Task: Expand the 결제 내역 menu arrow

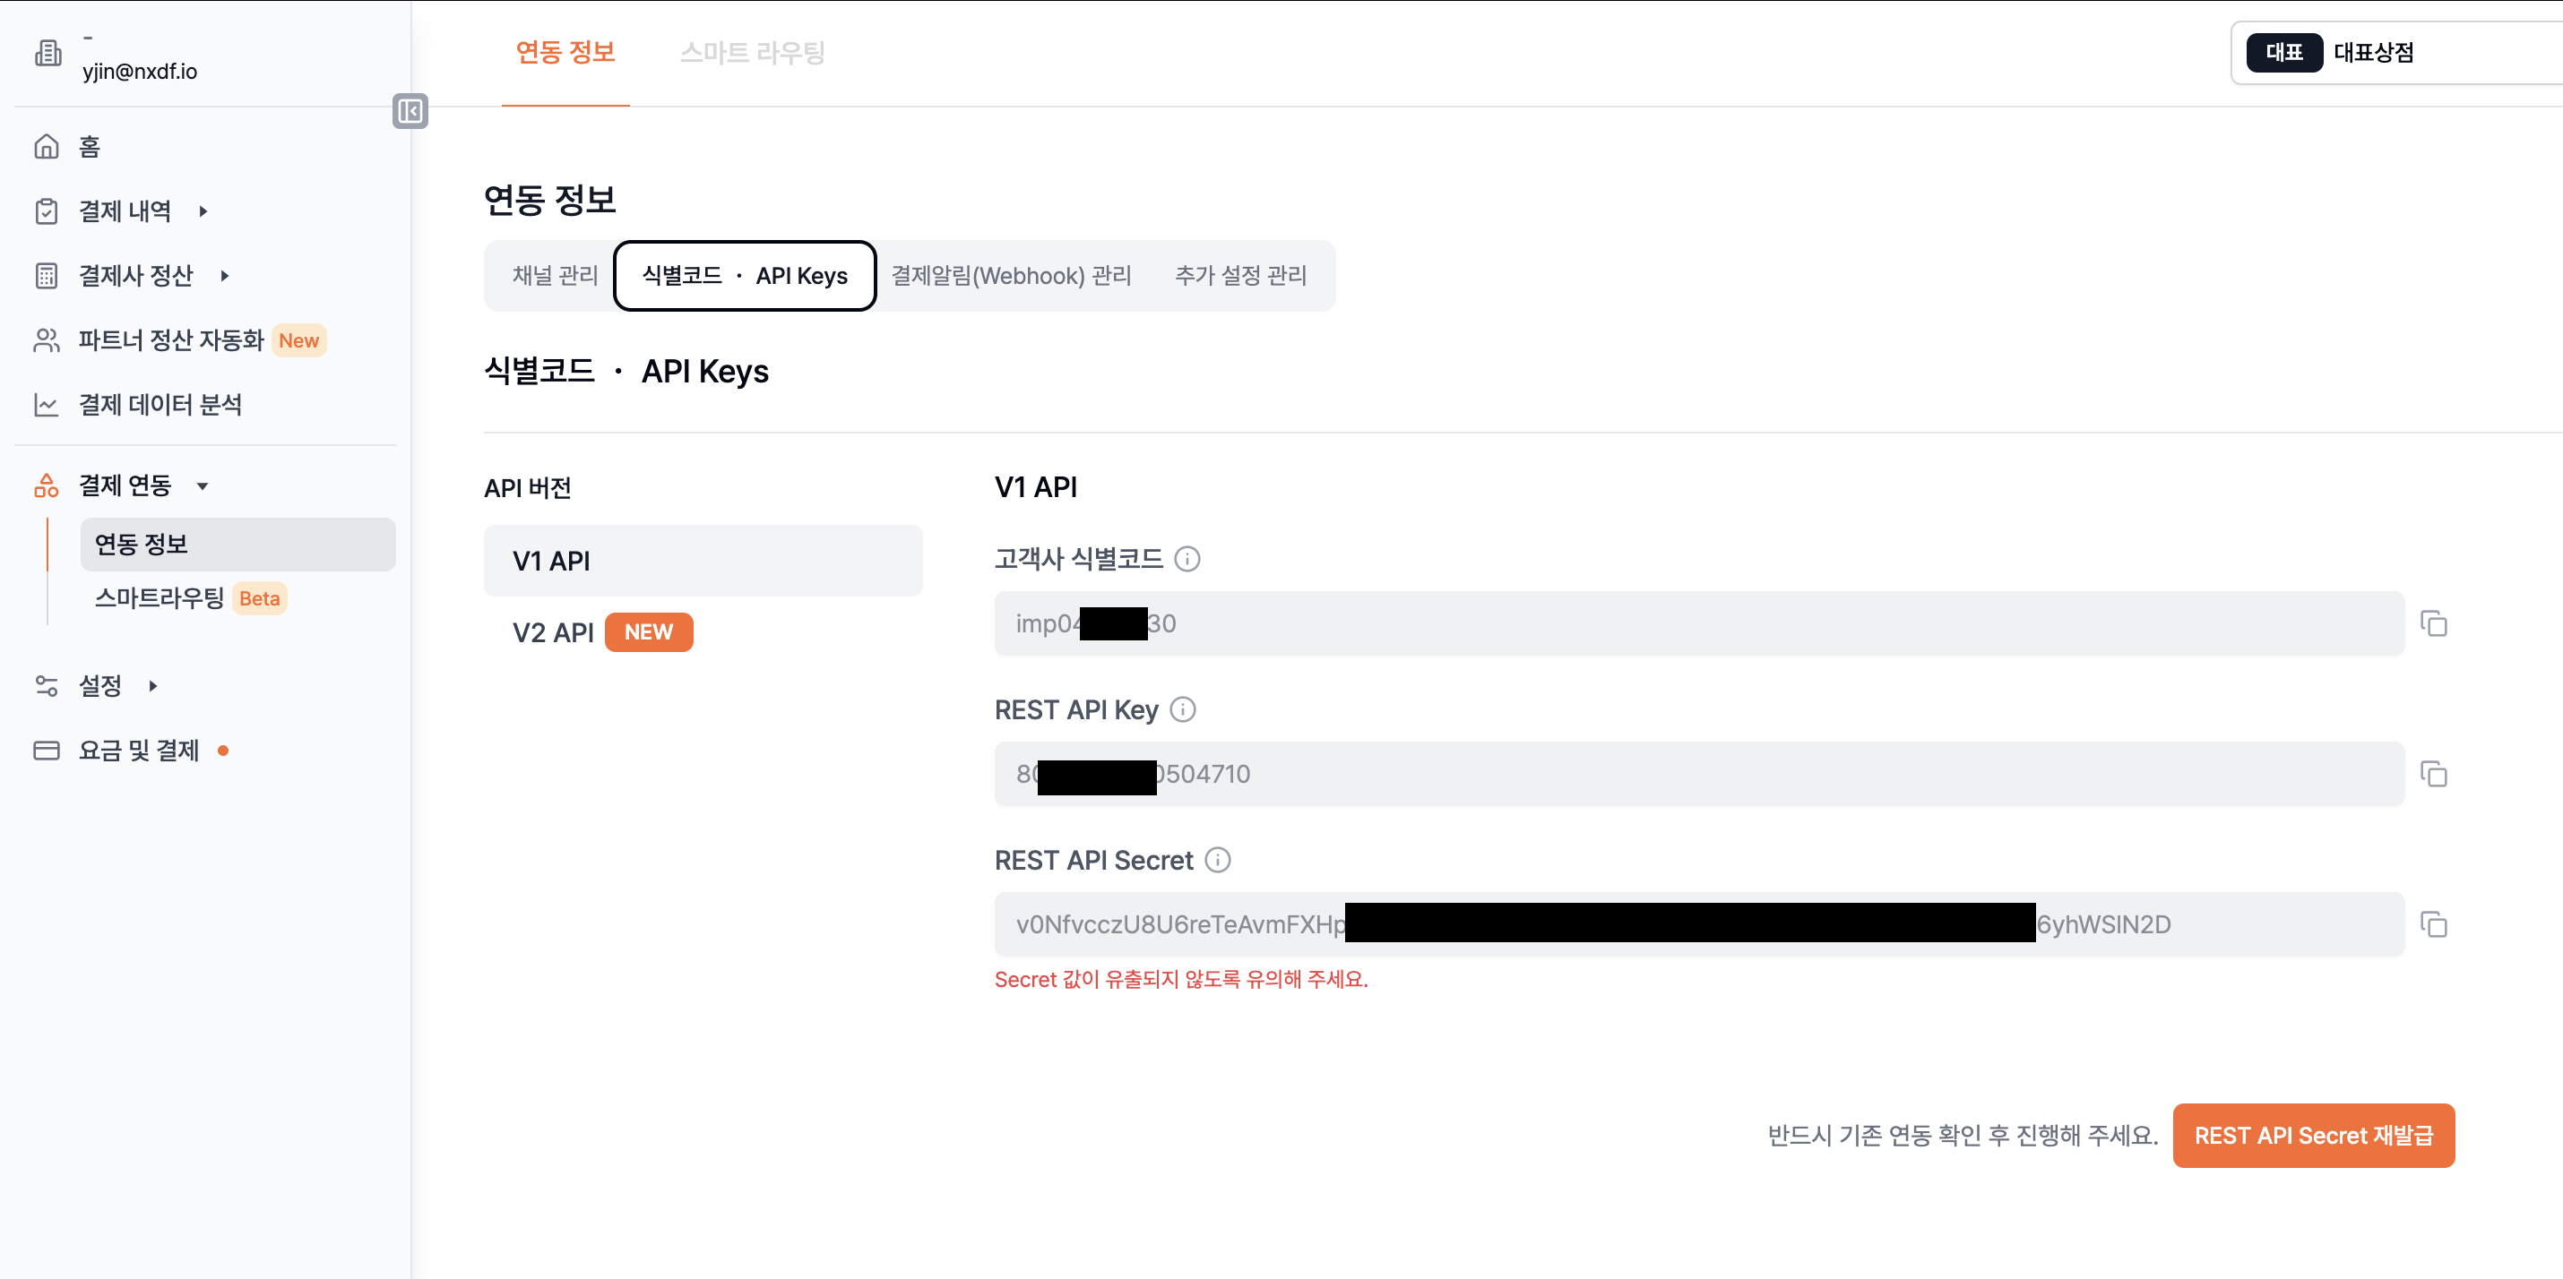Action: (x=203, y=210)
